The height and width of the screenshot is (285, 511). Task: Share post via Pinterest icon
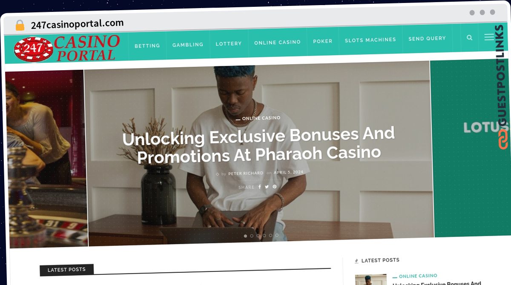(275, 187)
